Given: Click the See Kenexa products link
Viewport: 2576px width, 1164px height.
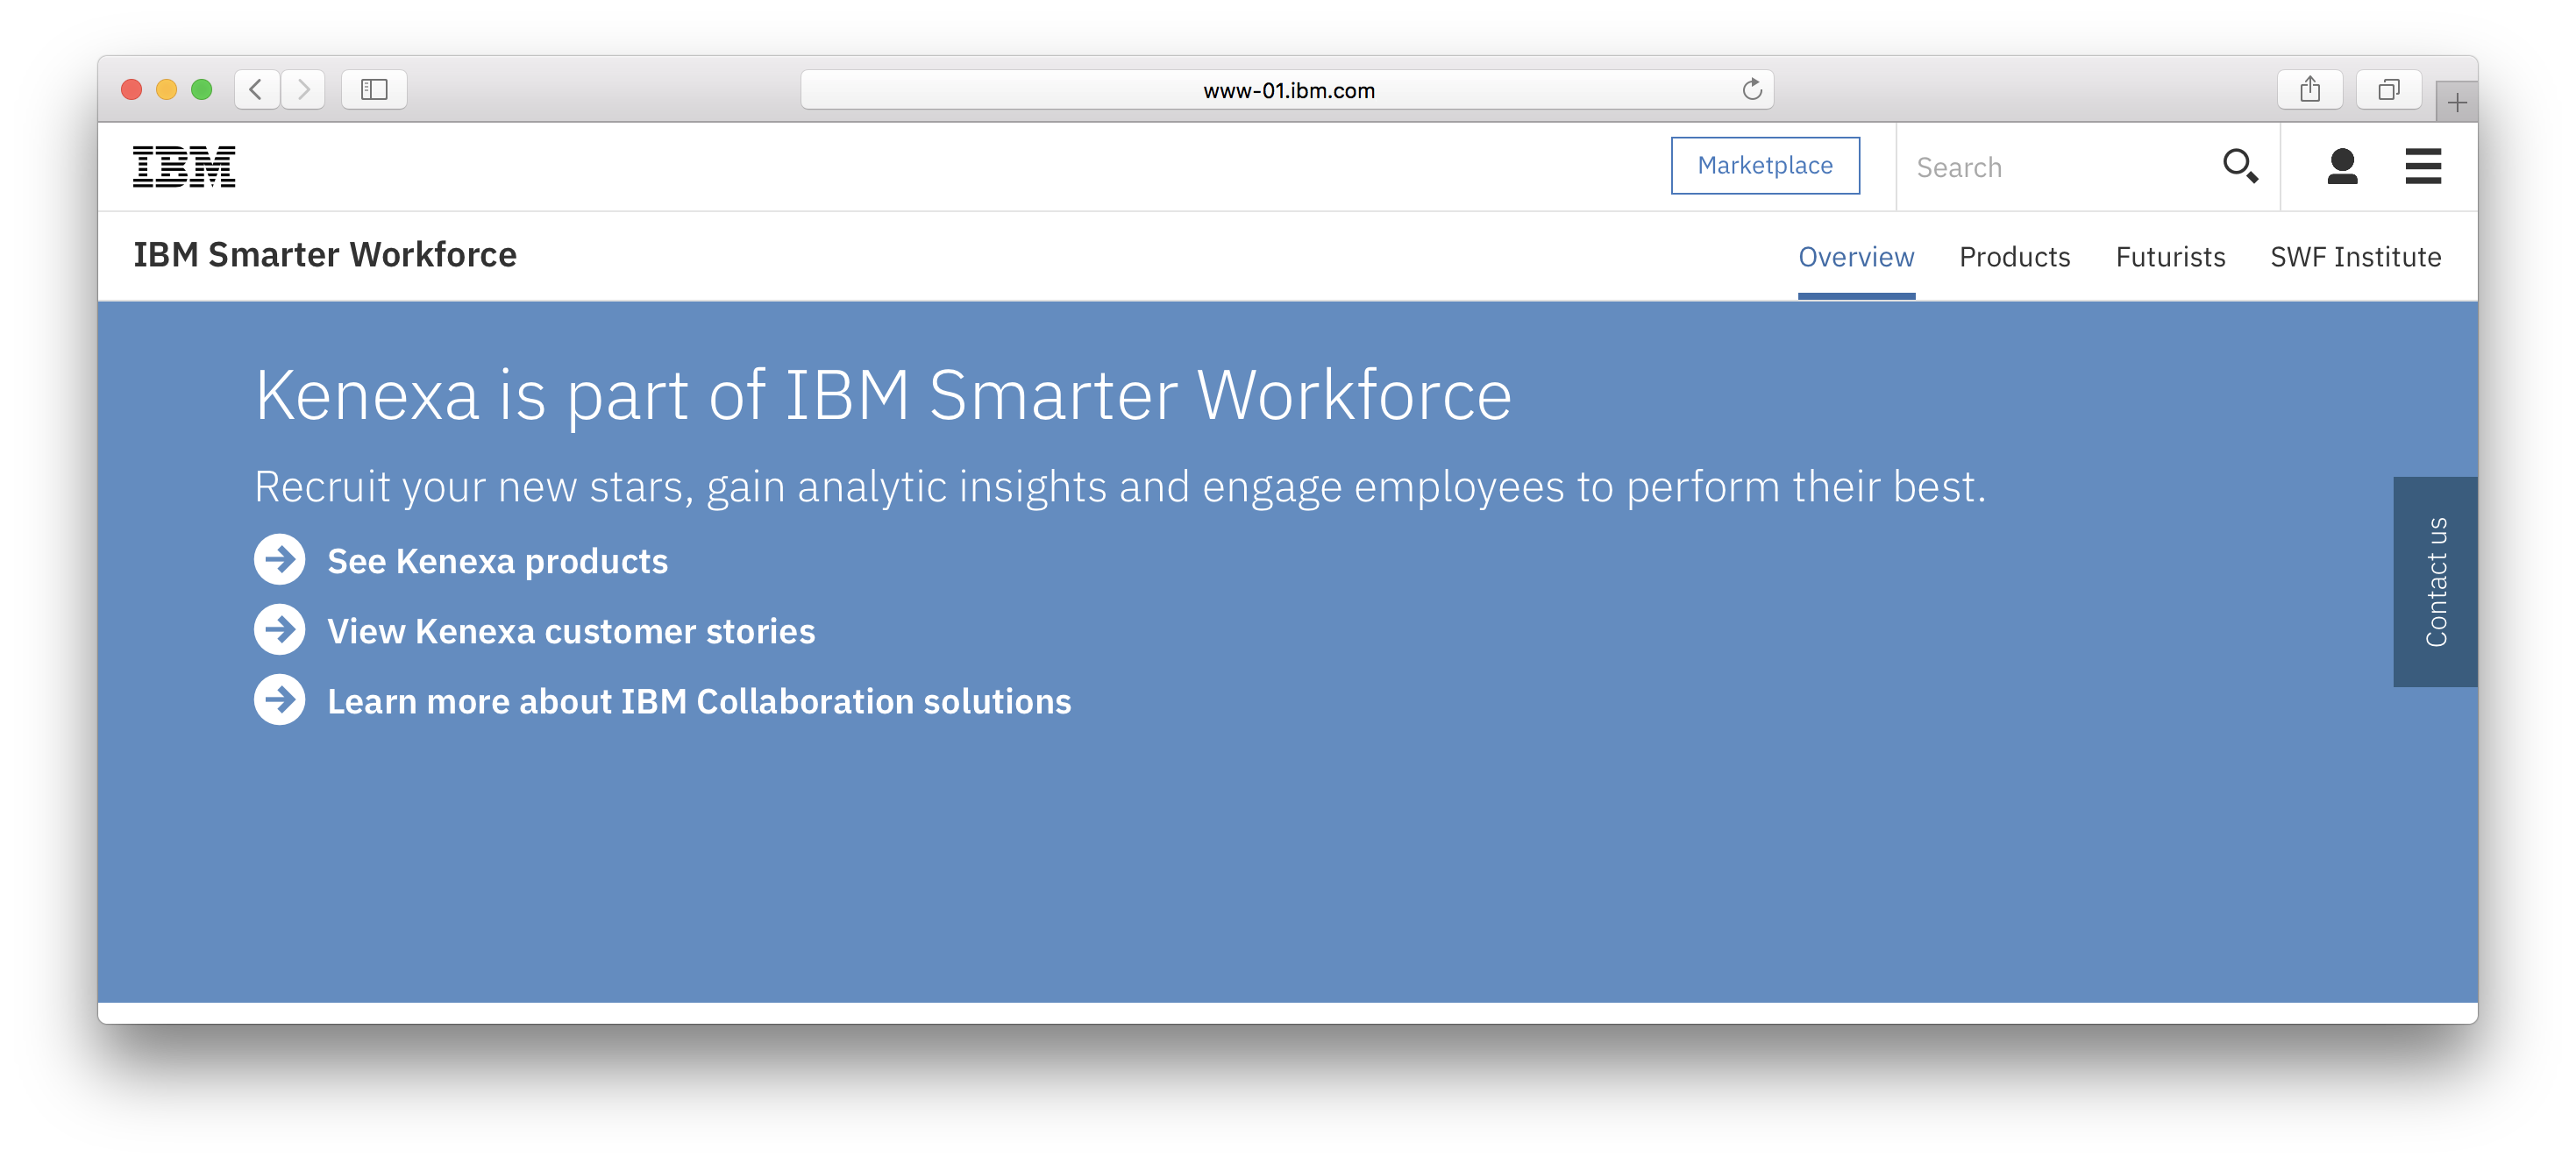Looking at the screenshot, I should point(498,560).
